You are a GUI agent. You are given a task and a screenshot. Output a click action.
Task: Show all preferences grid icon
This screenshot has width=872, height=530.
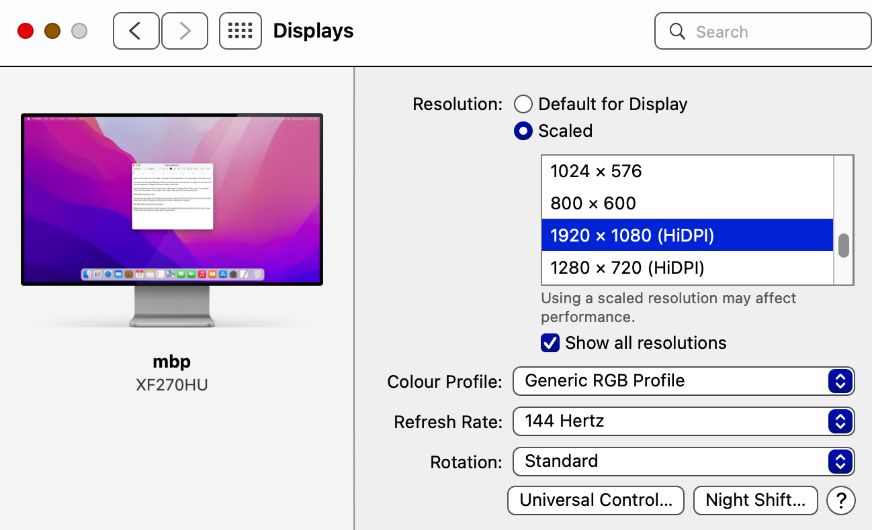pyautogui.click(x=240, y=31)
